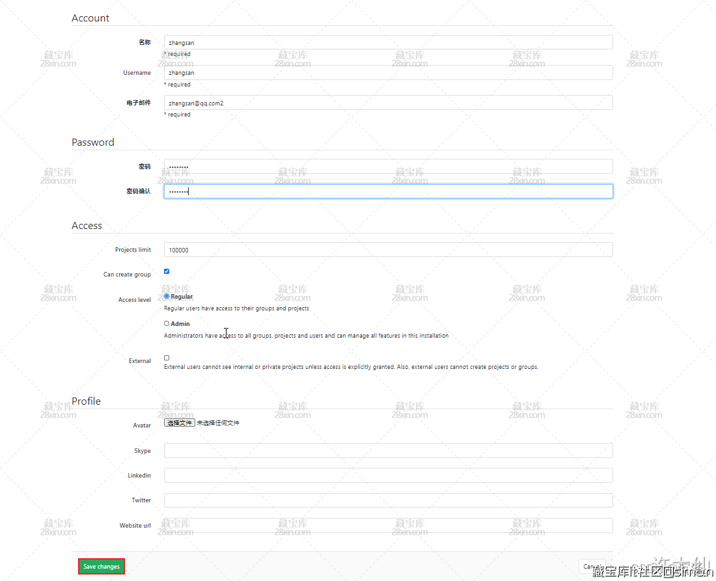Click the 密码确认 confirmation field
Image resolution: width=716 pixels, height=581 pixels.
(388, 191)
